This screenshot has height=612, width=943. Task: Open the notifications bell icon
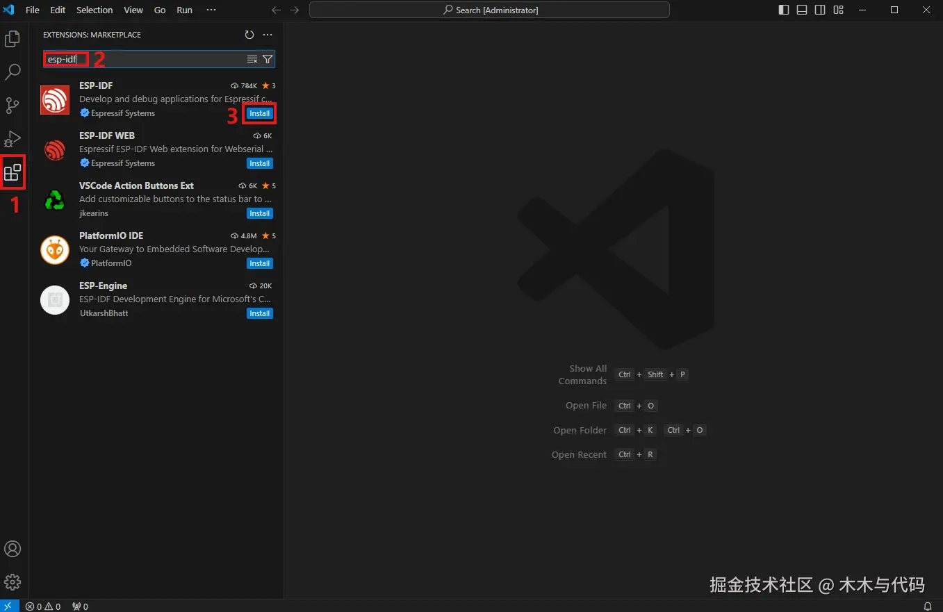(x=927, y=606)
